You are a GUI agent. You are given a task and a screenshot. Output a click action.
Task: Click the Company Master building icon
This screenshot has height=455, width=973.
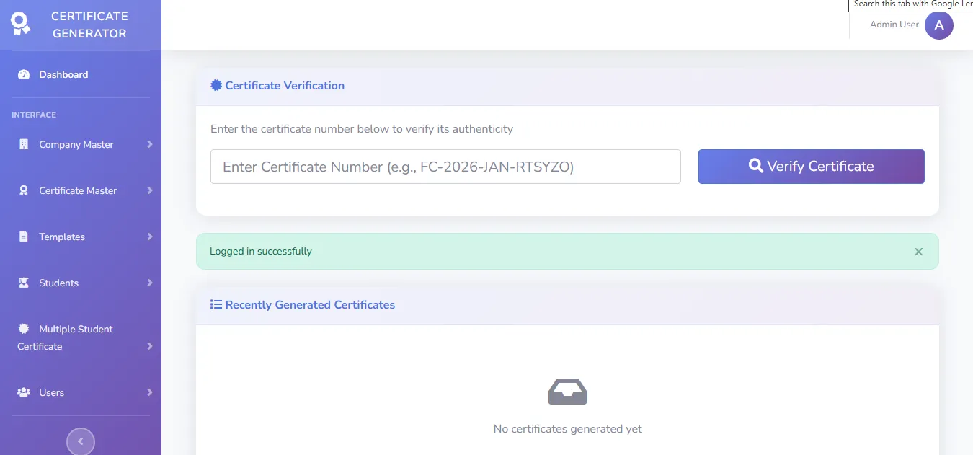coord(24,144)
